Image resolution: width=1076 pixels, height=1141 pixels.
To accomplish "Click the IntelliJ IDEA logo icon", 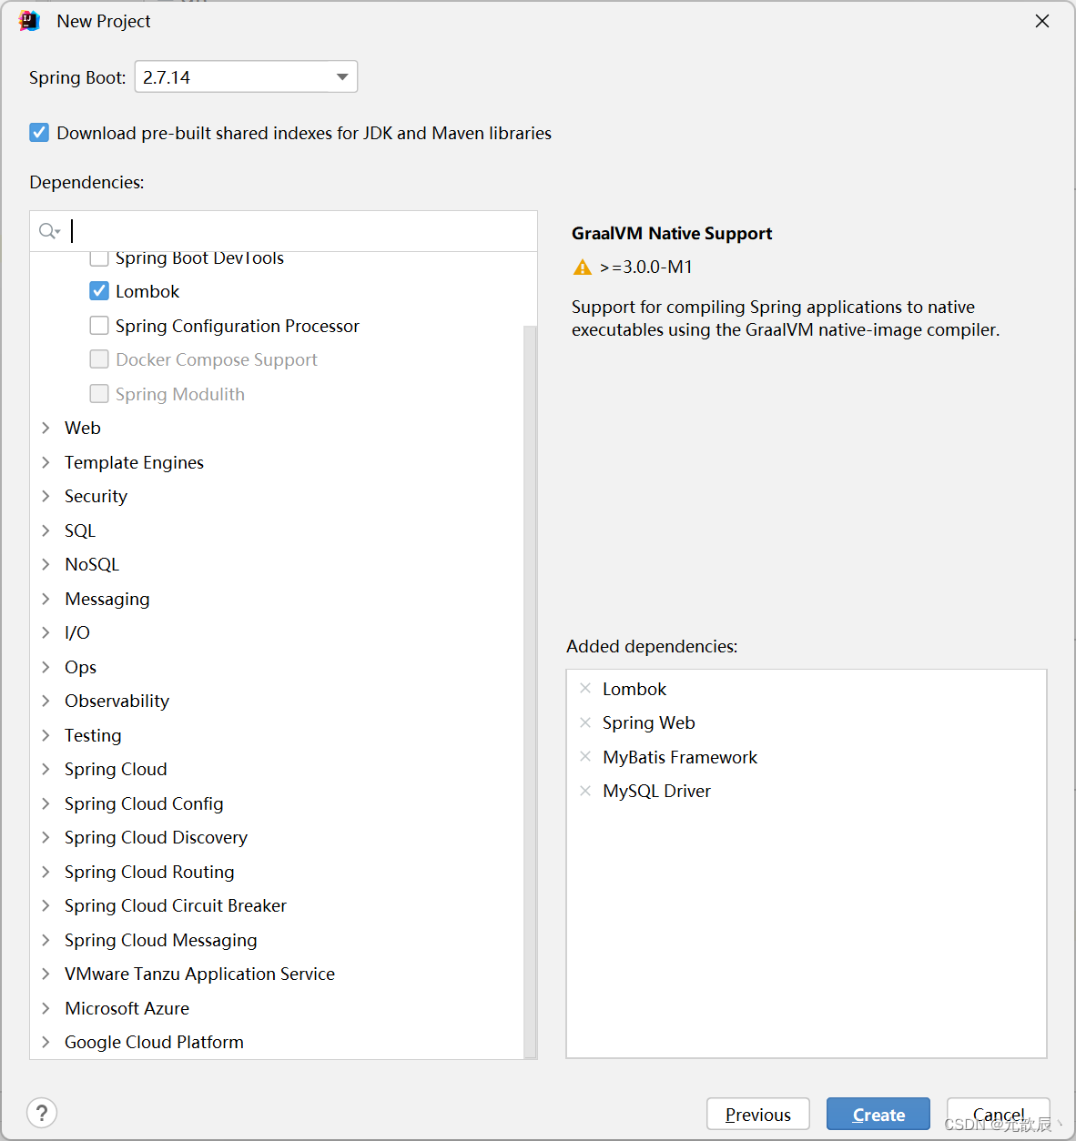I will coord(29,21).
